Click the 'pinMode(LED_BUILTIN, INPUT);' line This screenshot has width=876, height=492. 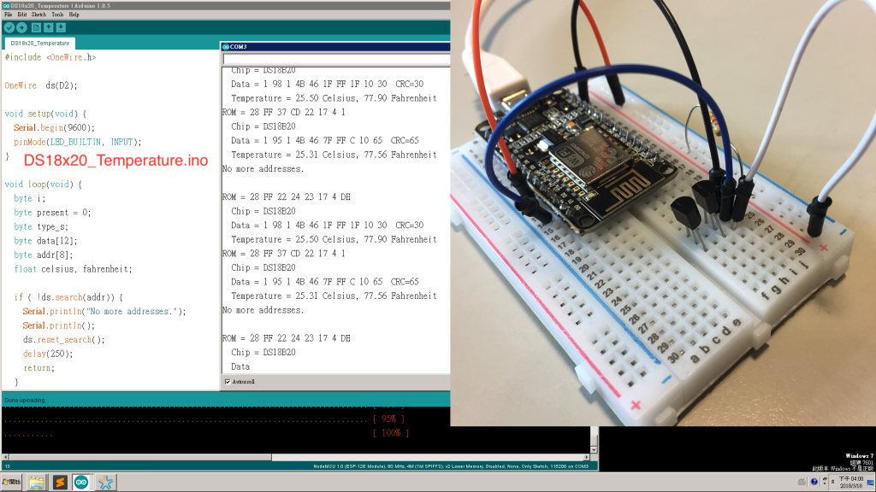78,142
